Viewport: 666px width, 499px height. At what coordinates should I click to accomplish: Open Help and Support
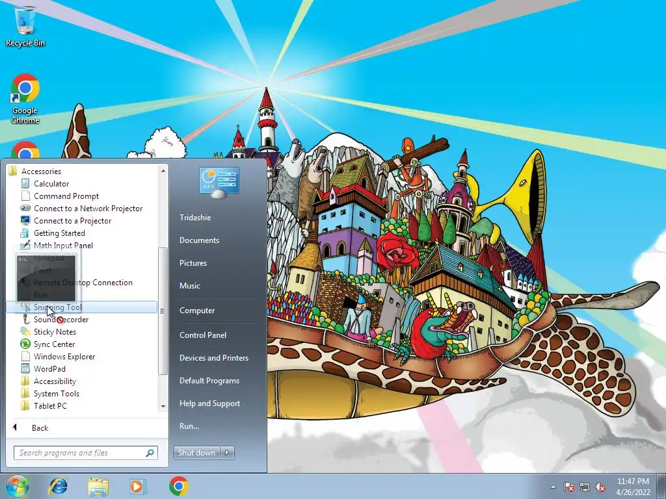pyautogui.click(x=210, y=403)
